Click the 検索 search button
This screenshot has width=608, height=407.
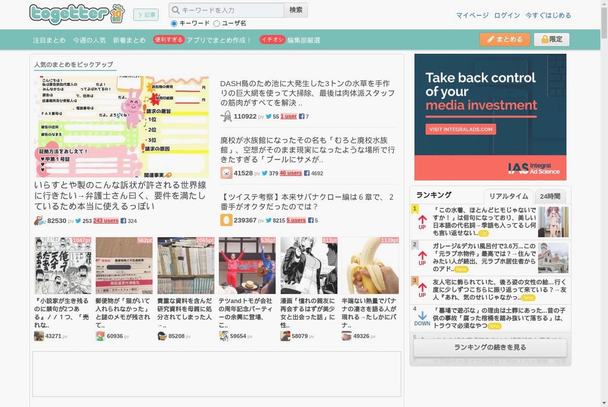point(296,10)
